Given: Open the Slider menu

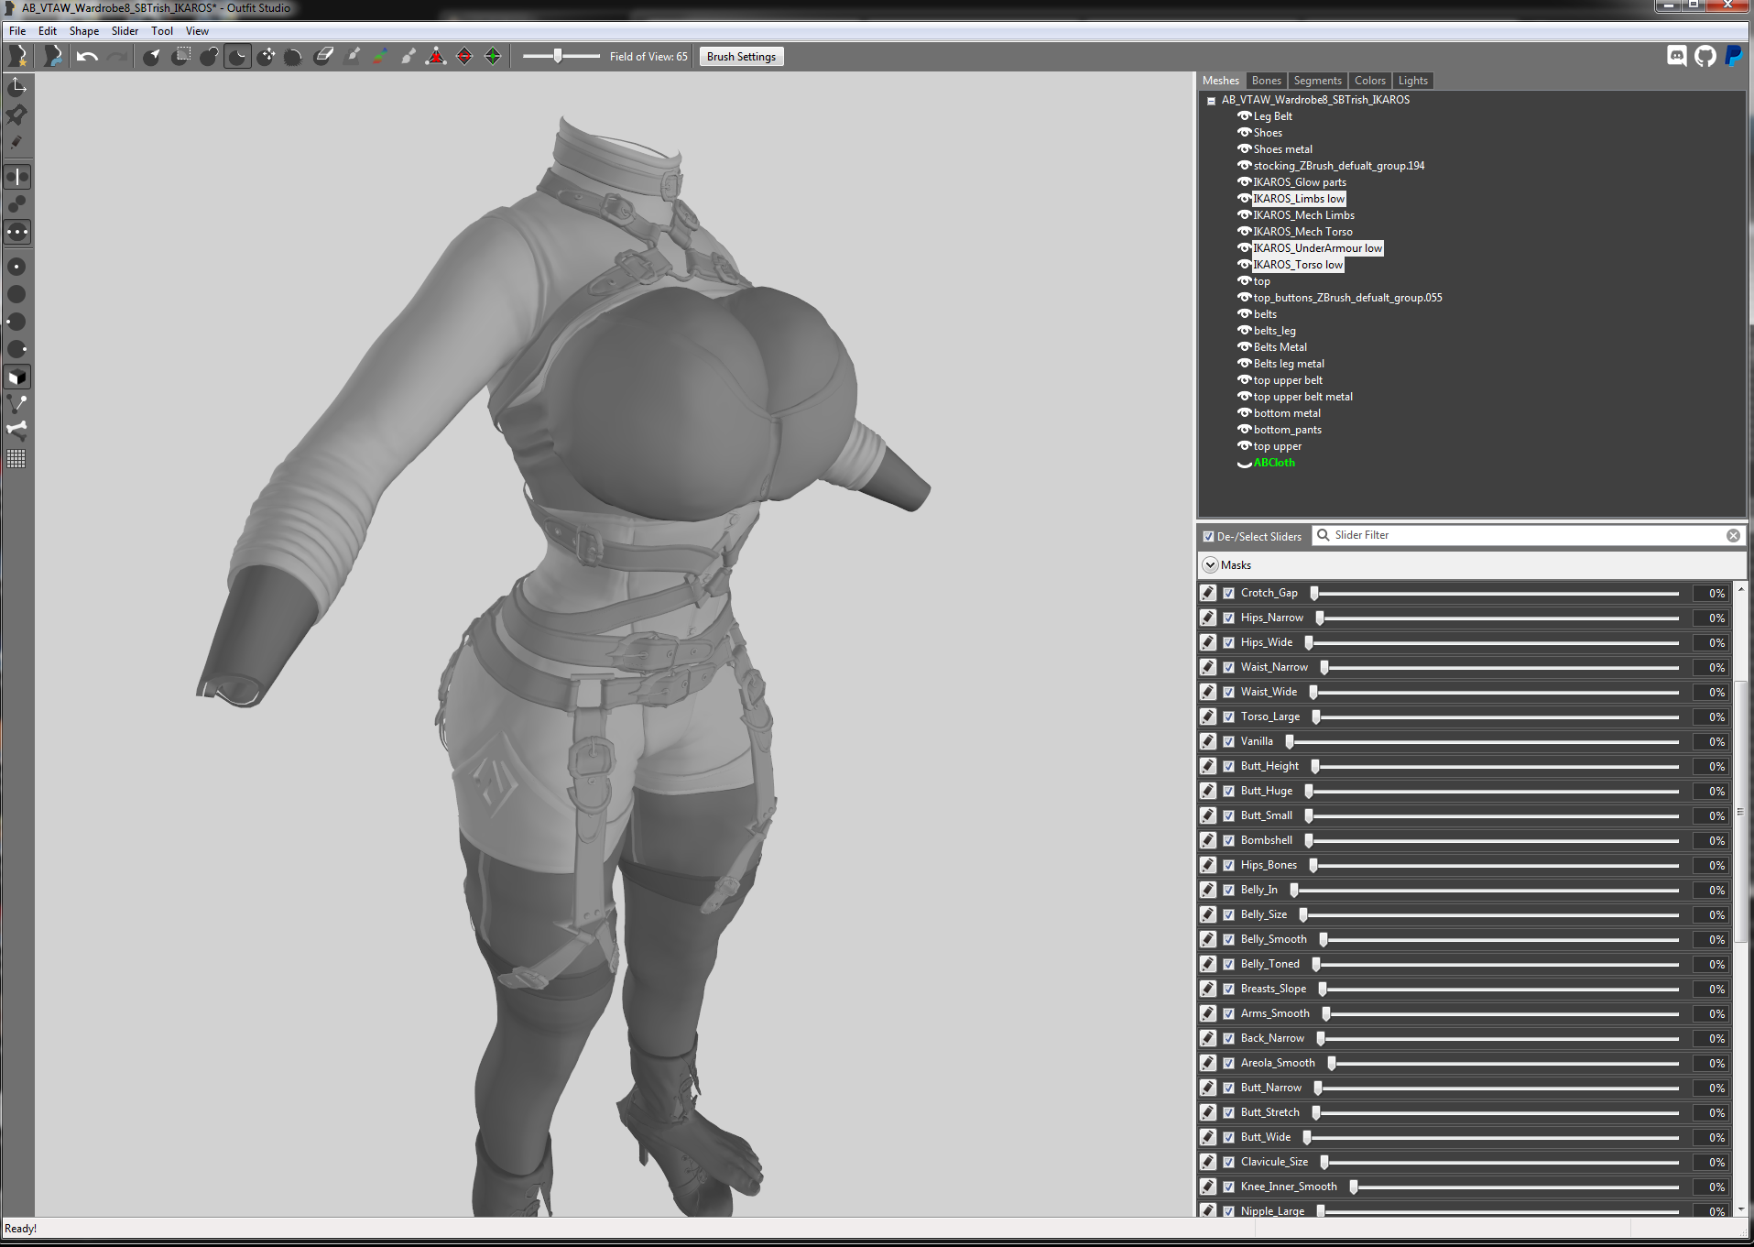Looking at the screenshot, I should tap(125, 31).
